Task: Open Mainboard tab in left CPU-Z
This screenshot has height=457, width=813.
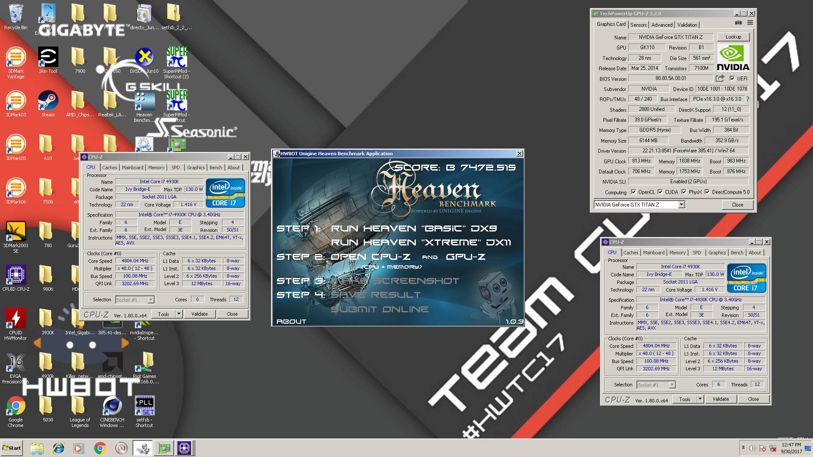Action: [x=133, y=168]
